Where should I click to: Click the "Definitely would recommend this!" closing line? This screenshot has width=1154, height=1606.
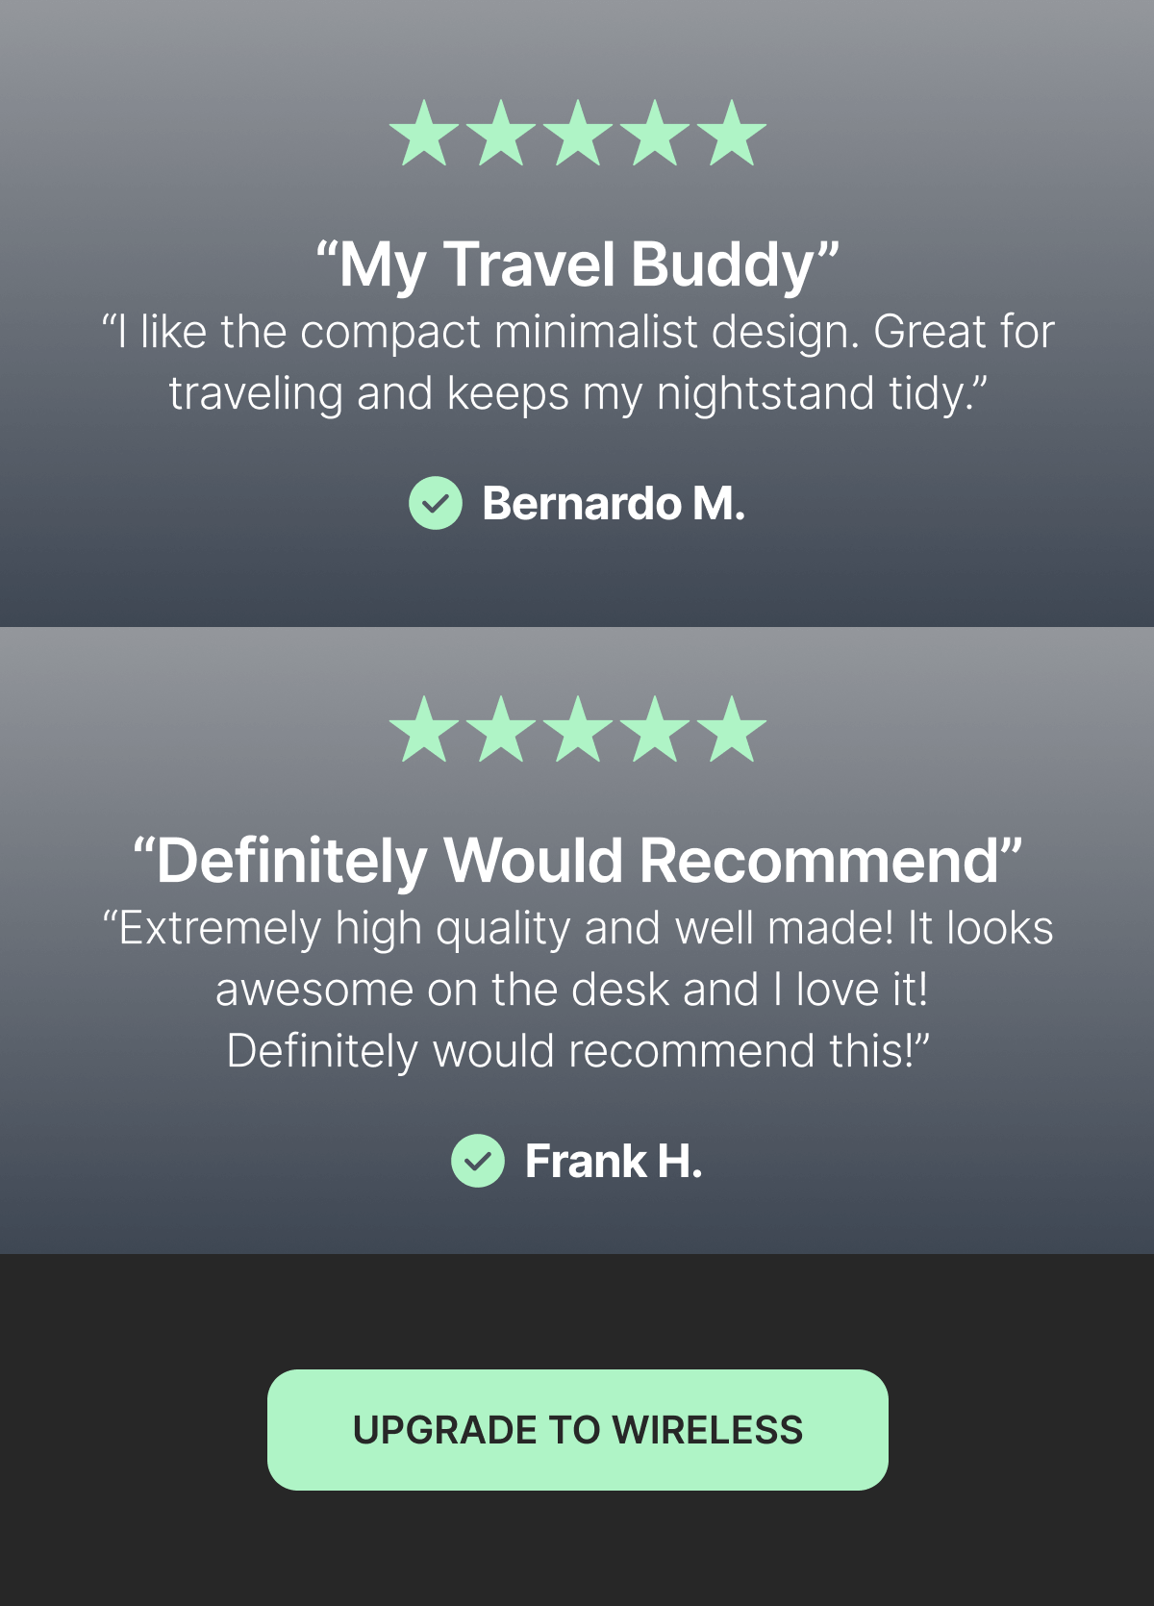(x=578, y=1051)
